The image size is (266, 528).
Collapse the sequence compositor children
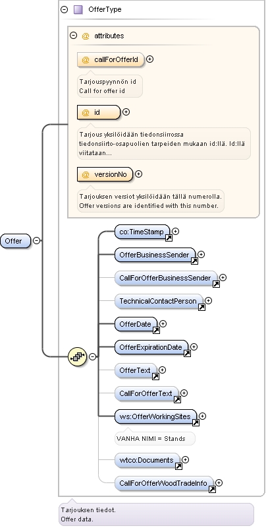(92, 356)
